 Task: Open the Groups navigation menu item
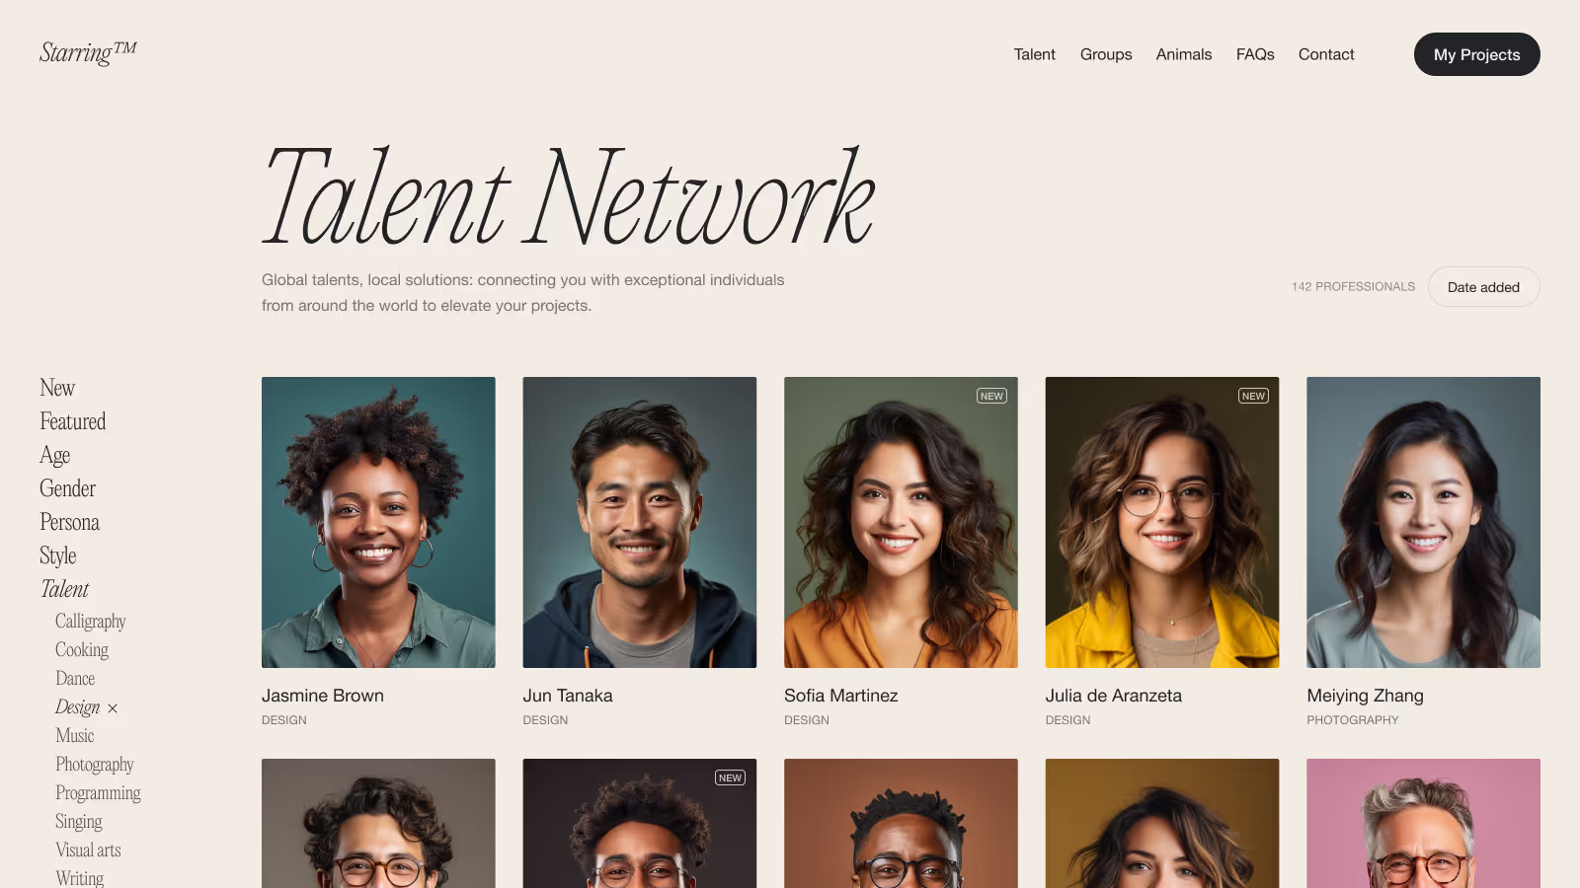tap(1106, 54)
